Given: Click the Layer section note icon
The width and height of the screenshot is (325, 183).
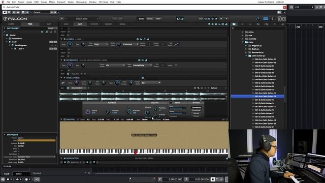Looking at the screenshot, I should pos(144,39).
